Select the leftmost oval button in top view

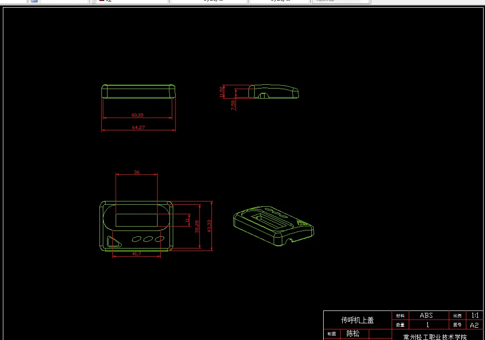coord(137,239)
